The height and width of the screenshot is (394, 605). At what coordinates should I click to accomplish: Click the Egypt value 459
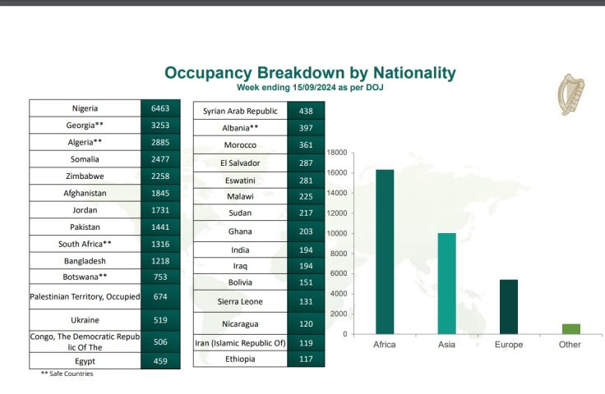click(x=159, y=360)
